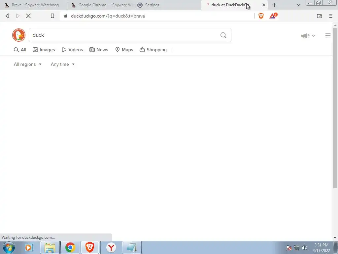The width and height of the screenshot is (338, 254).
Task: Switch to Shopping results
Action: tap(153, 50)
